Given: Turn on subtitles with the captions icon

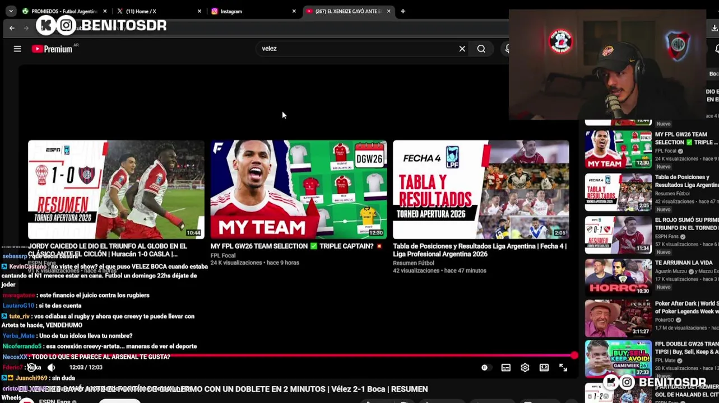Looking at the screenshot, I should (505, 368).
